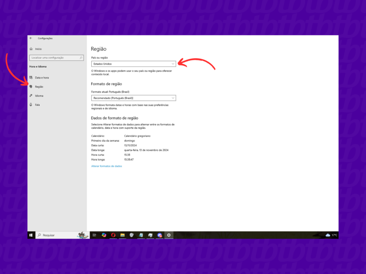Click the Início home icon
The width and height of the screenshot is (366, 274).
click(31, 49)
